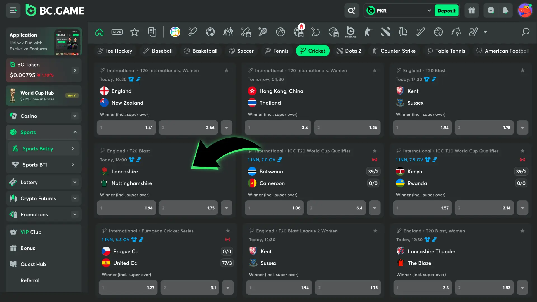Viewport: 537px width, 302px height.
Task: Select the basketball icon in toolbar
Action: coord(280,32)
